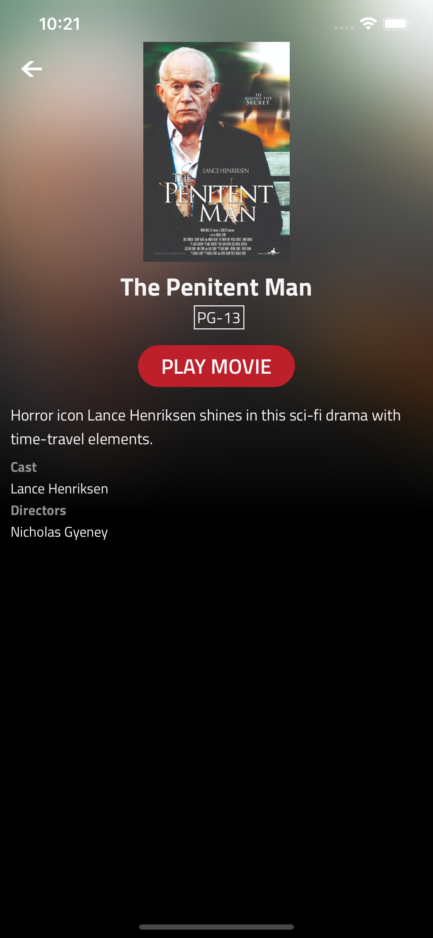Screen dimensions: 433x938
Task: Tap the movie description paragraph
Action: click(x=206, y=427)
